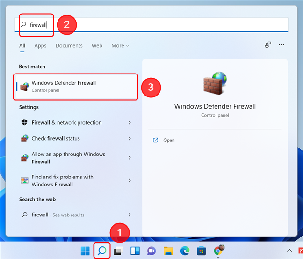
Task: Expand Firewall & network protection arrow
Action: coord(130,123)
